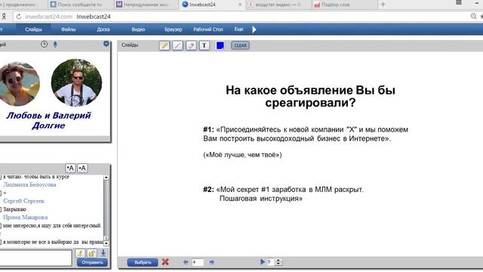Click Сергей Сергеев name in chat
483x272 pixels.
pyautogui.click(x=23, y=201)
